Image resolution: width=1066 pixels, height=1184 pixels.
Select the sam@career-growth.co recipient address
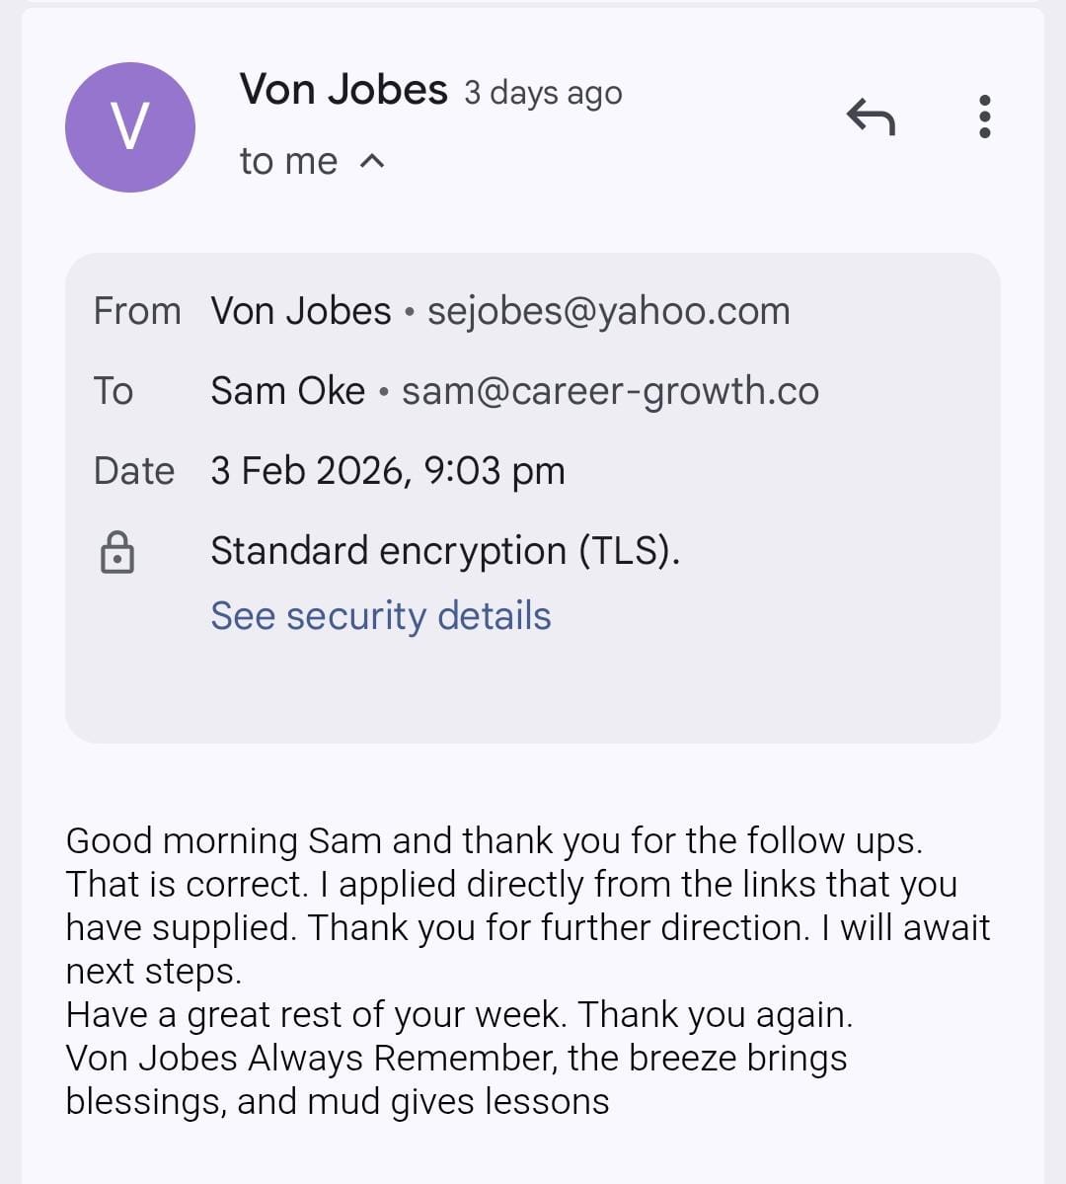point(610,391)
